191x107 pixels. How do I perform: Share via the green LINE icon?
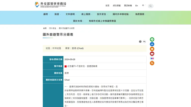coord(152,39)
